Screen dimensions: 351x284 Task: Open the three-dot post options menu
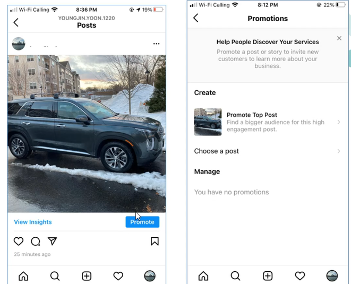(x=156, y=44)
